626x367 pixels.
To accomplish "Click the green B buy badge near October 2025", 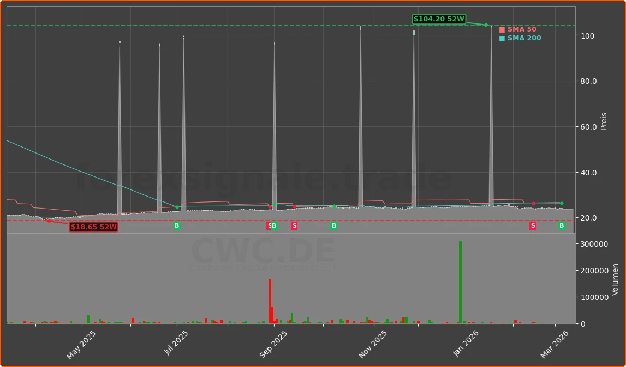I will point(333,225).
